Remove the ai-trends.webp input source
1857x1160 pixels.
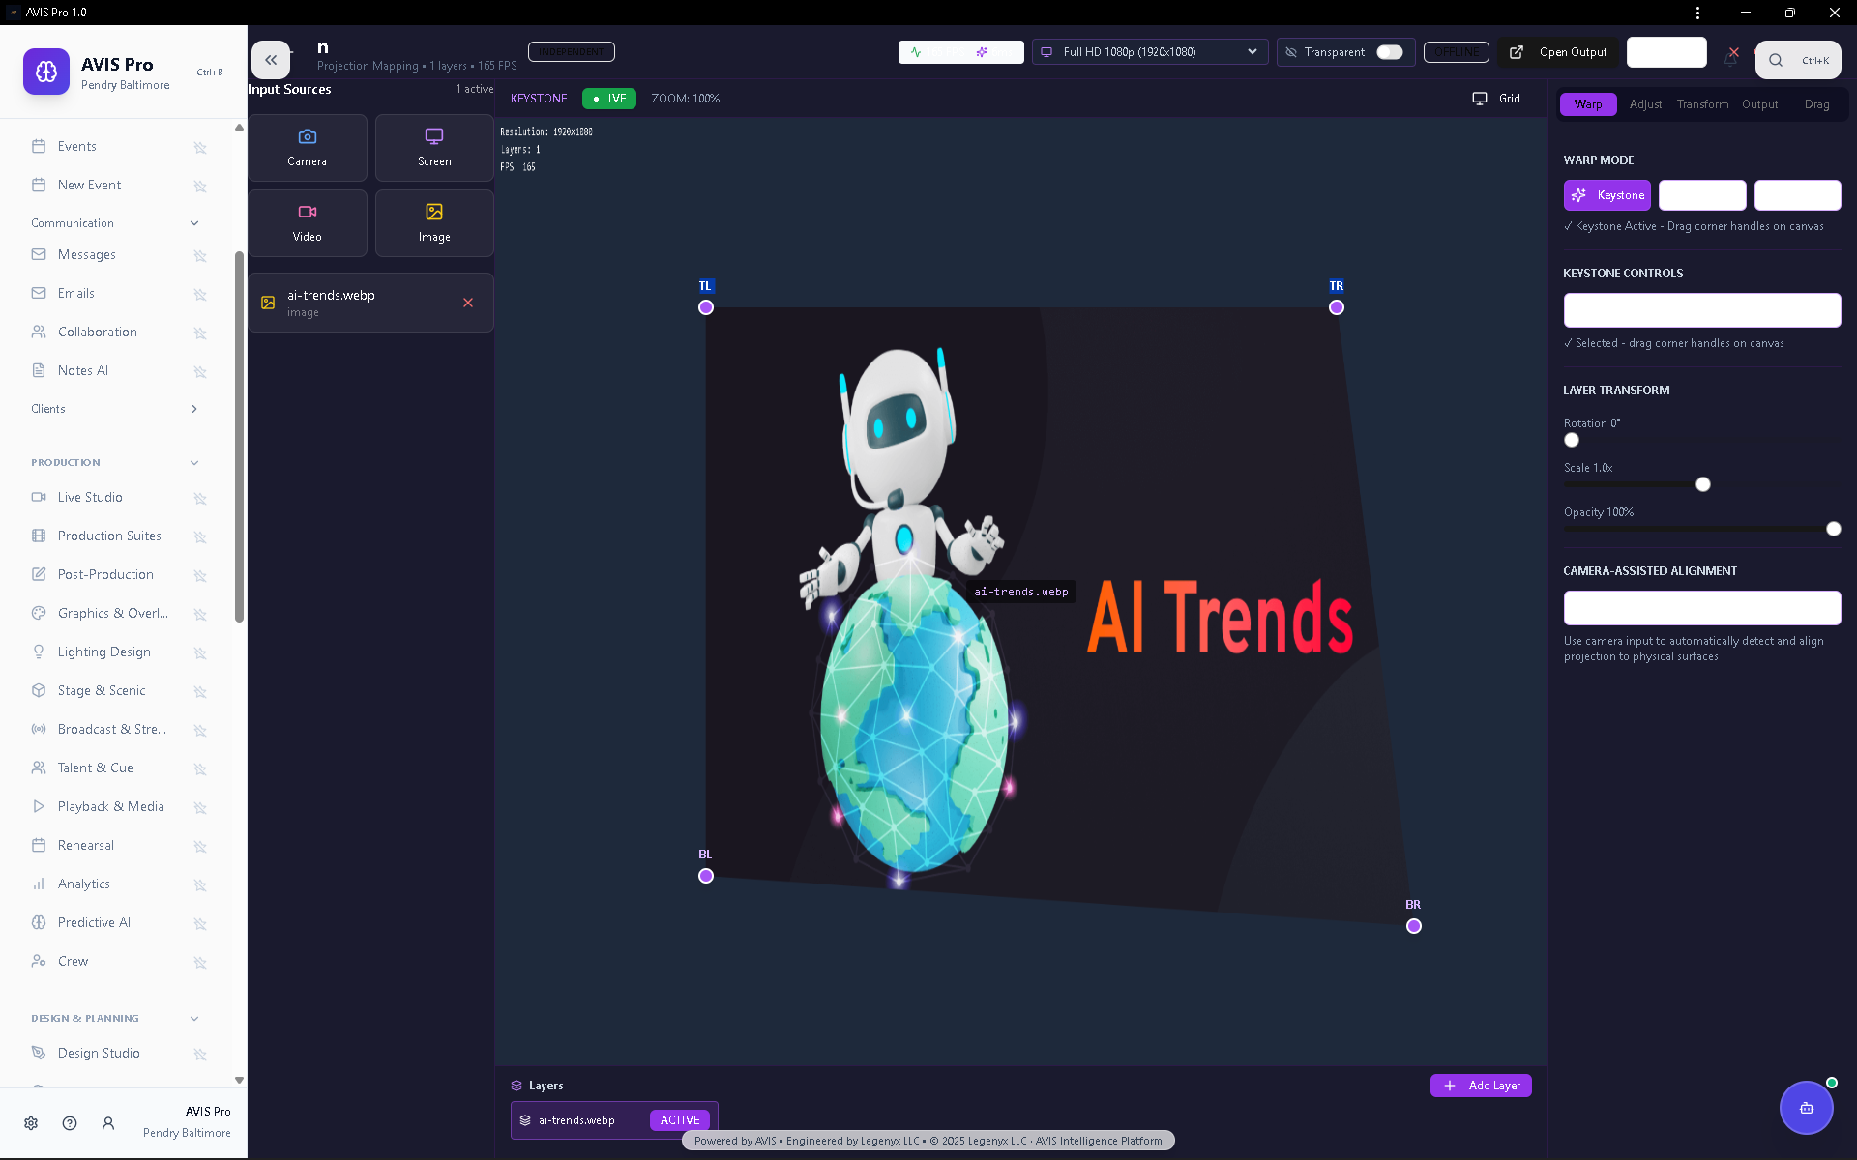point(468,303)
